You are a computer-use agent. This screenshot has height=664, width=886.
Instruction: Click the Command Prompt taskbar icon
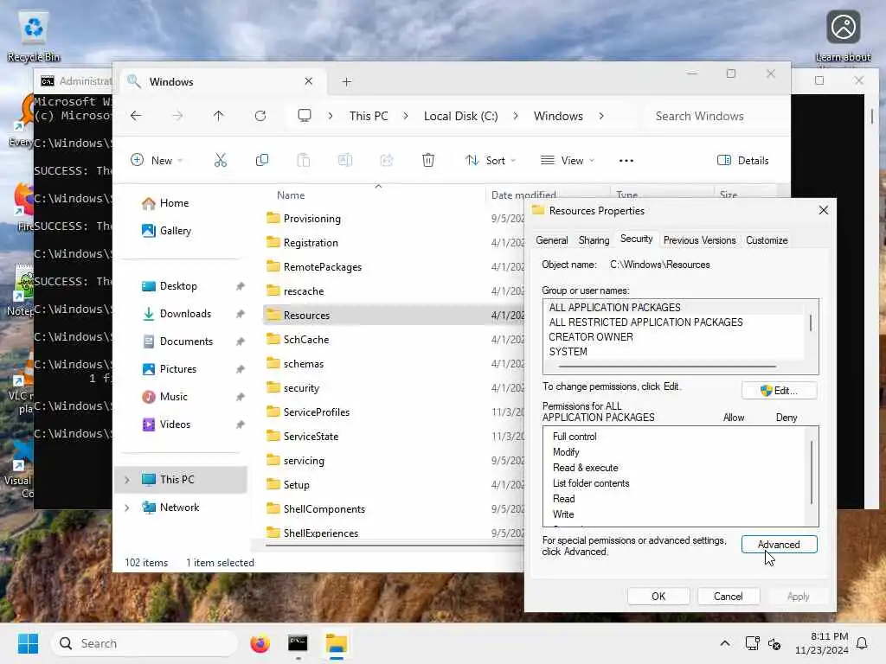click(x=298, y=643)
